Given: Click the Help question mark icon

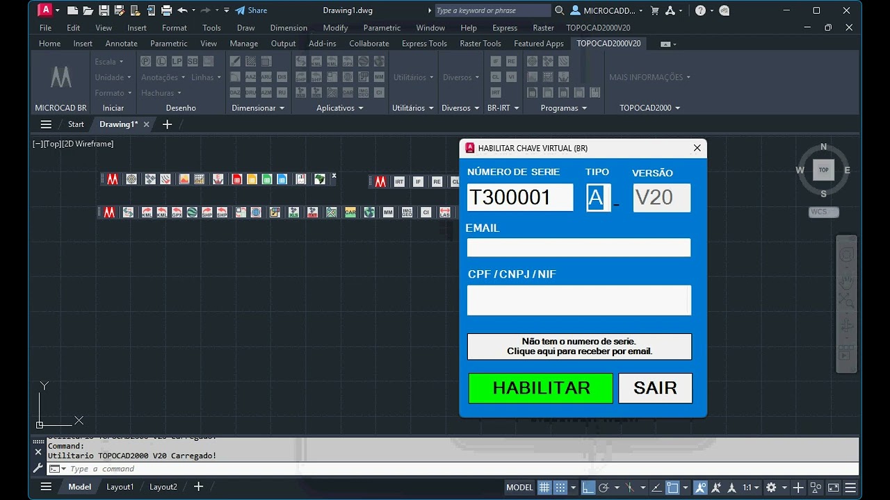Looking at the screenshot, I should (x=700, y=10).
